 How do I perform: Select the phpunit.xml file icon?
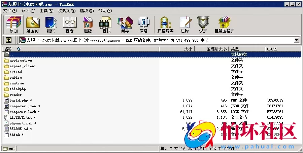[6, 123]
